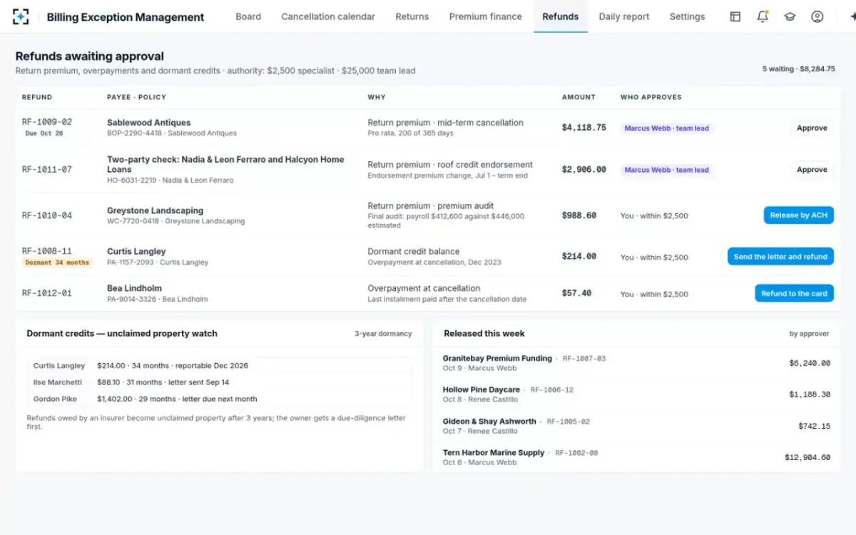This screenshot has width=856, height=535.
Task: Open the layout panel icon
Action: pos(735,16)
